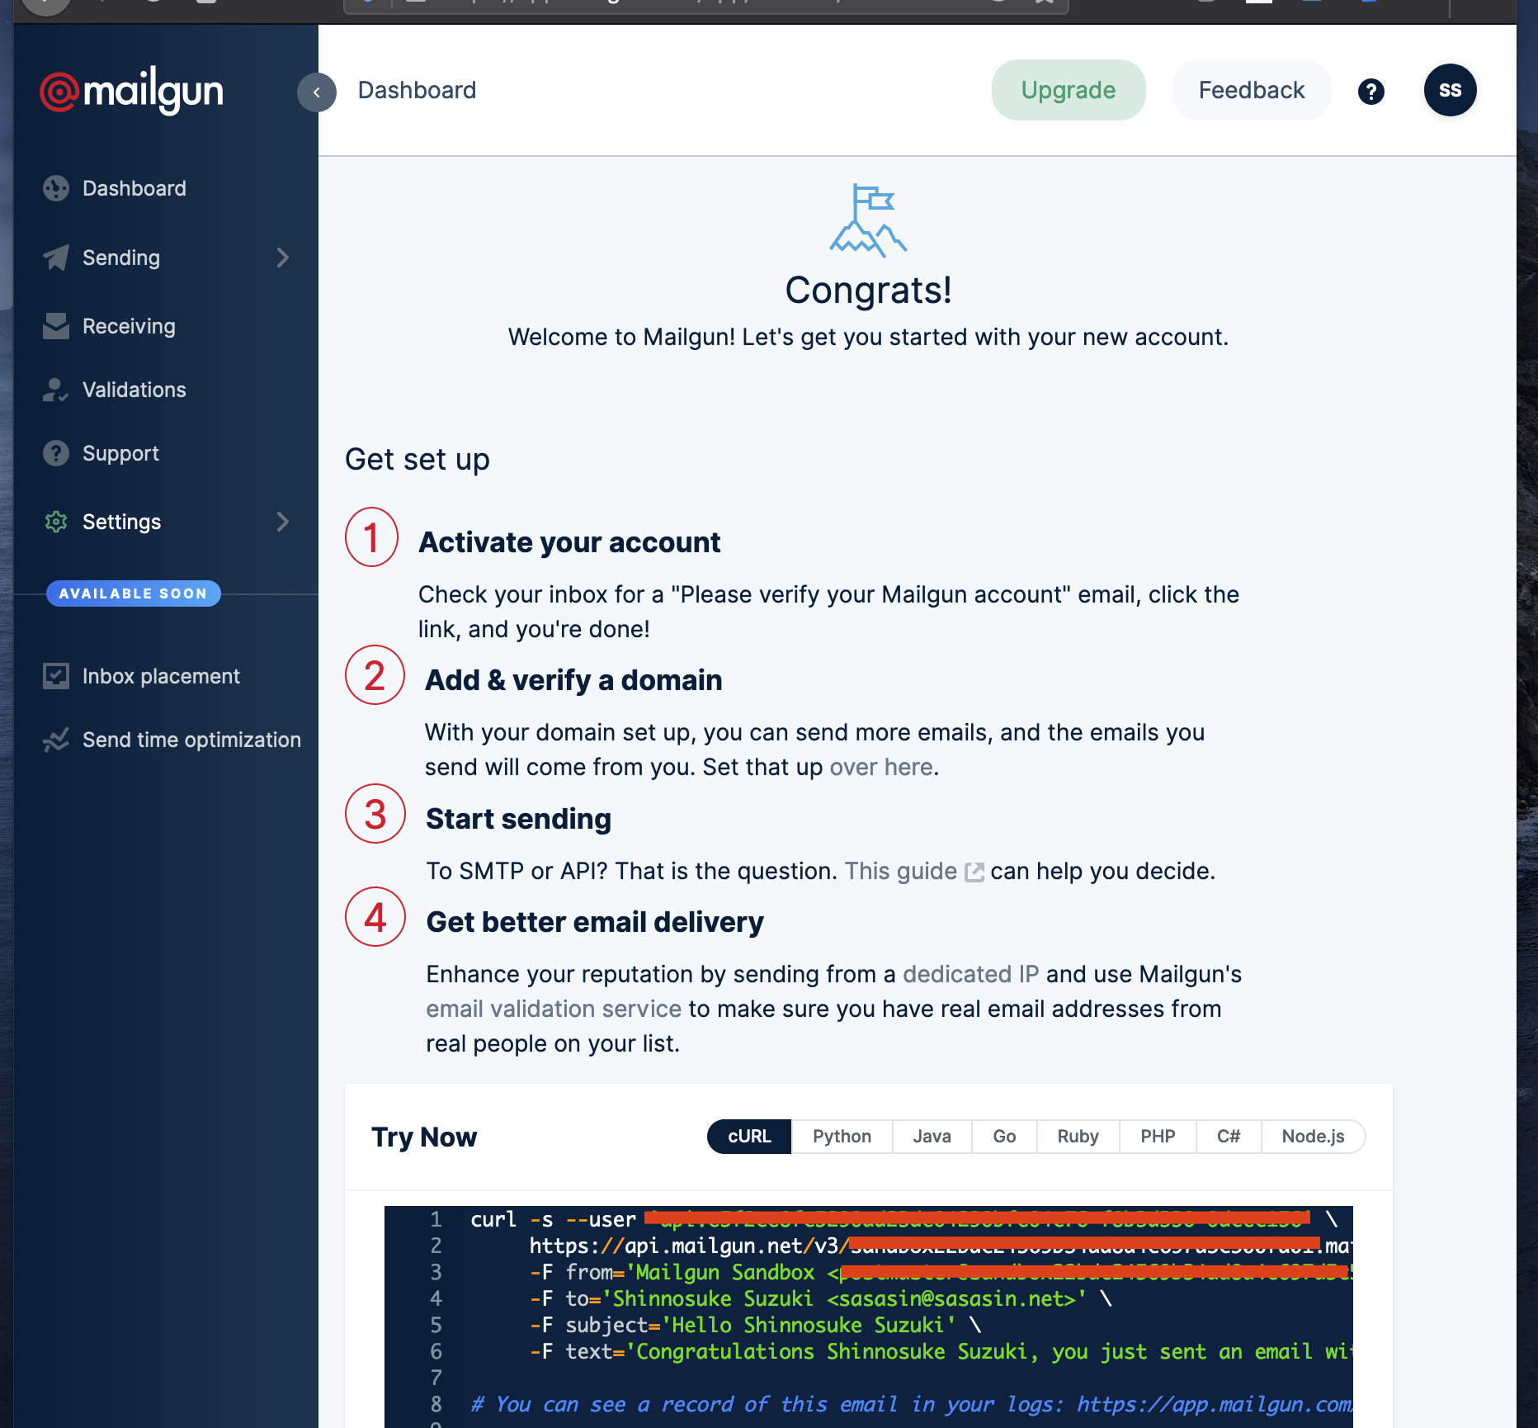Click the Congrats mountain flag illustration
Screen dimensions: 1538x1428
[868, 220]
